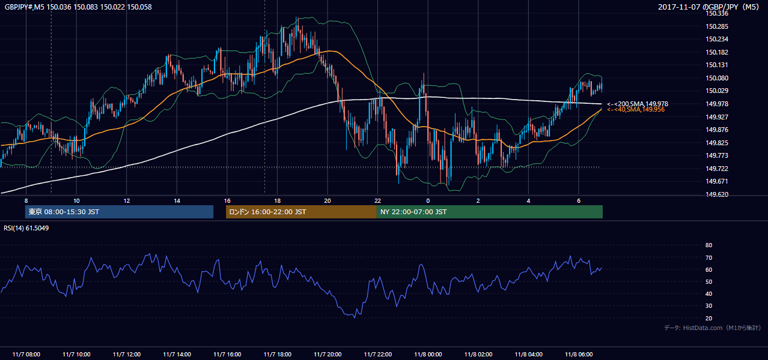Click the 11/7 12:00 bottom time label
Image resolution: width=768 pixels, height=360 pixels.
[127, 355]
